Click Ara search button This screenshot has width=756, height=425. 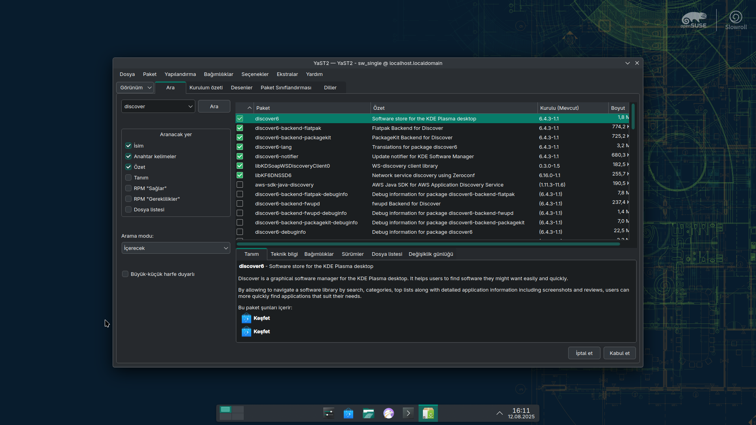[x=214, y=106]
